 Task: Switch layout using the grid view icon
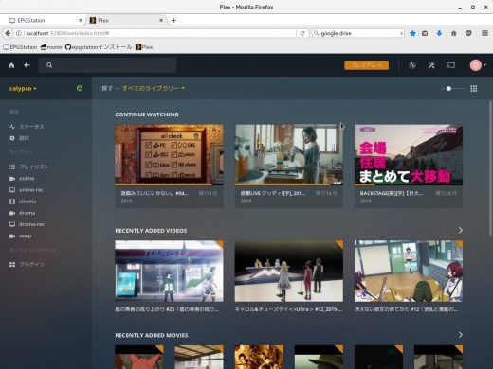pos(474,89)
